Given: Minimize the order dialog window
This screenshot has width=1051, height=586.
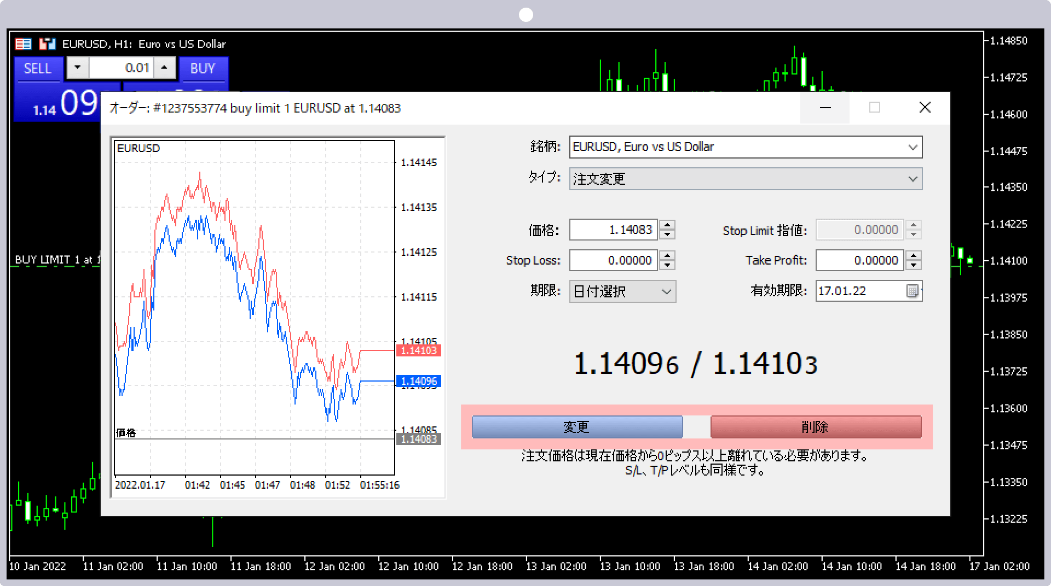Looking at the screenshot, I should click(x=825, y=108).
